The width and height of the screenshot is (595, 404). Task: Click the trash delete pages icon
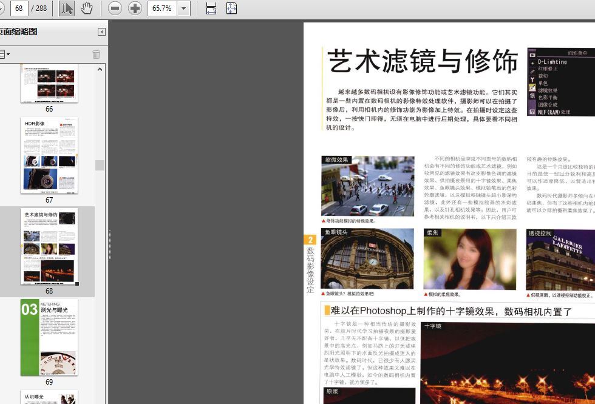pos(97,55)
